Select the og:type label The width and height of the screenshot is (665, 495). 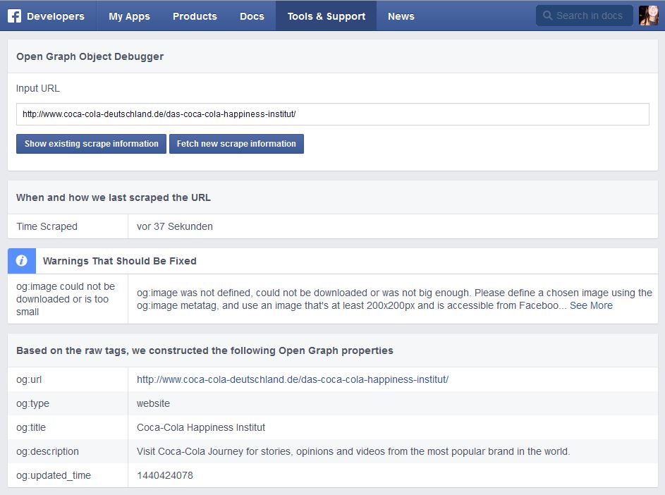(32, 403)
